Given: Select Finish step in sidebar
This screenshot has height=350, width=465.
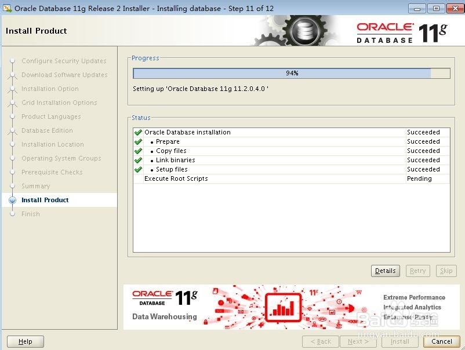Looking at the screenshot, I should [31, 214].
